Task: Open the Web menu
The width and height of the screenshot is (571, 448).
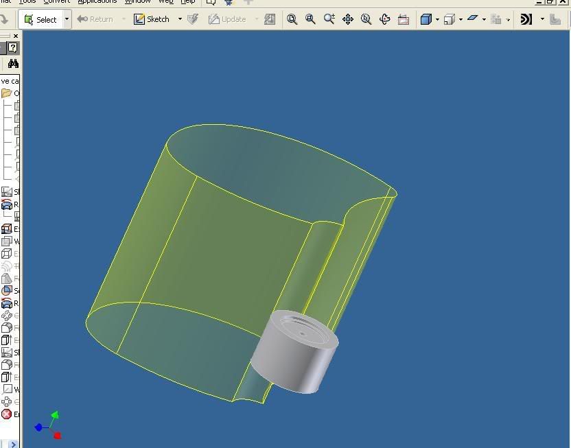Action: click(166, 2)
